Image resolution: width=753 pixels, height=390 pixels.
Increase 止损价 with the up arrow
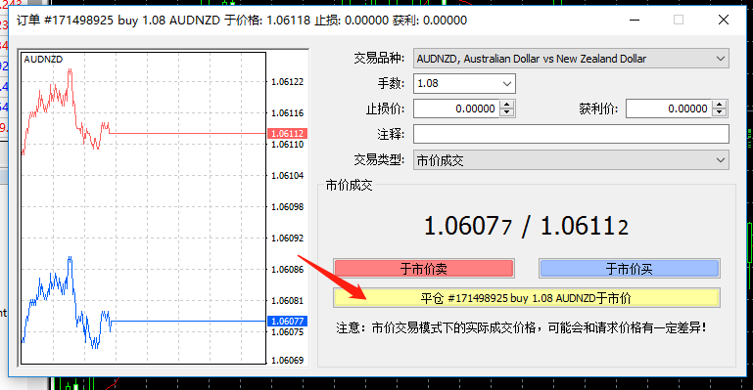point(506,104)
